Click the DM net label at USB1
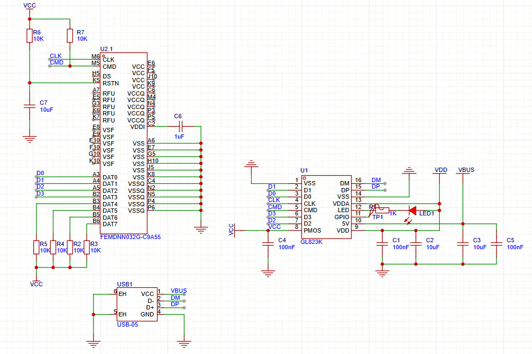 [x=175, y=298]
